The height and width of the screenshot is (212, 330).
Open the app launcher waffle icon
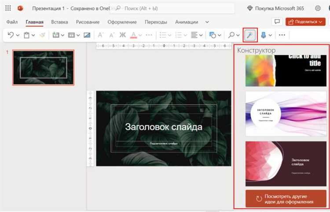coord(8,8)
